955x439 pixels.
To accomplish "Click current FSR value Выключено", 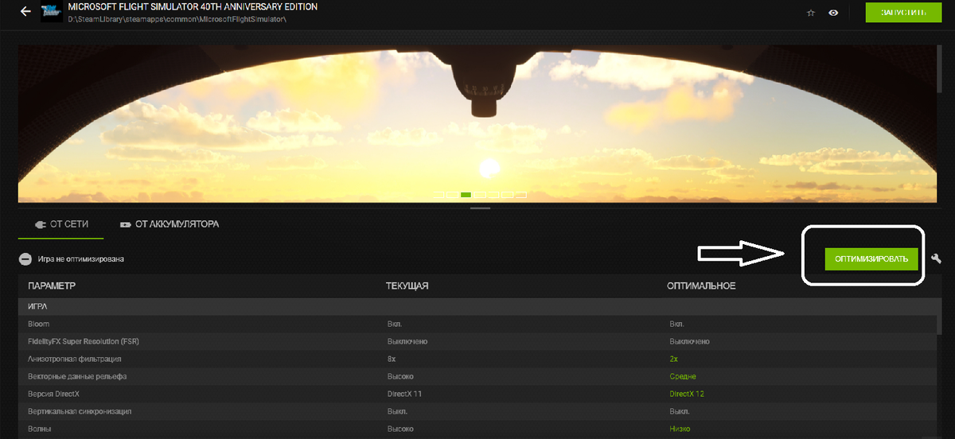I will (x=408, y=341).
